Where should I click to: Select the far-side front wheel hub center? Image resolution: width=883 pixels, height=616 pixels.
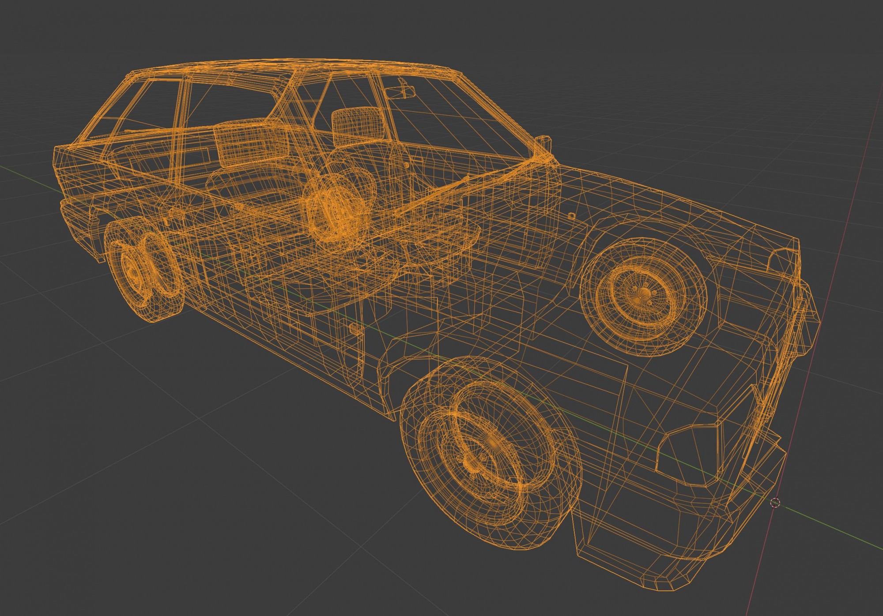coord(644,294)
